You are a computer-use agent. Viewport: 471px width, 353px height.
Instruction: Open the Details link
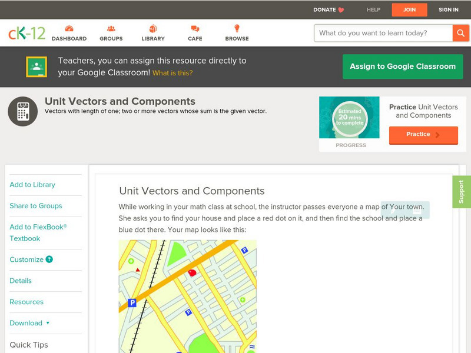pos(21,281)
